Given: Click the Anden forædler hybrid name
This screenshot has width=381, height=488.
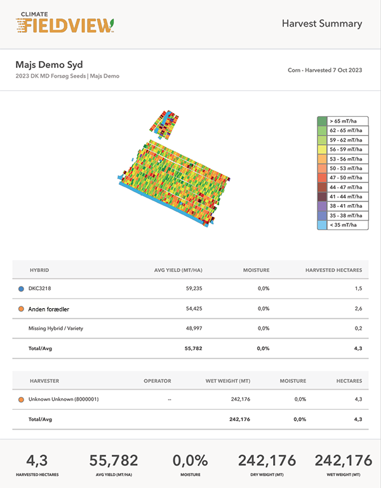Looking at the screenshot, I should [x=49, y=309].
